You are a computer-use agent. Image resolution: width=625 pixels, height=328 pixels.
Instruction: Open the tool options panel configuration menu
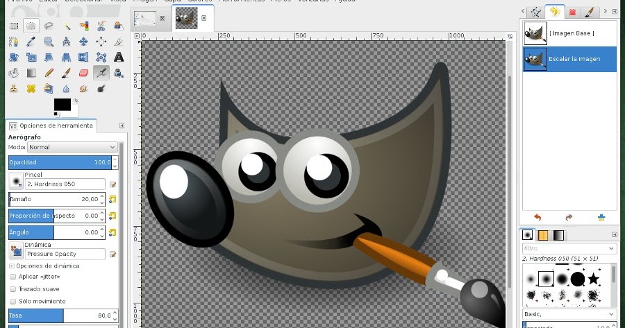[122, 126]
